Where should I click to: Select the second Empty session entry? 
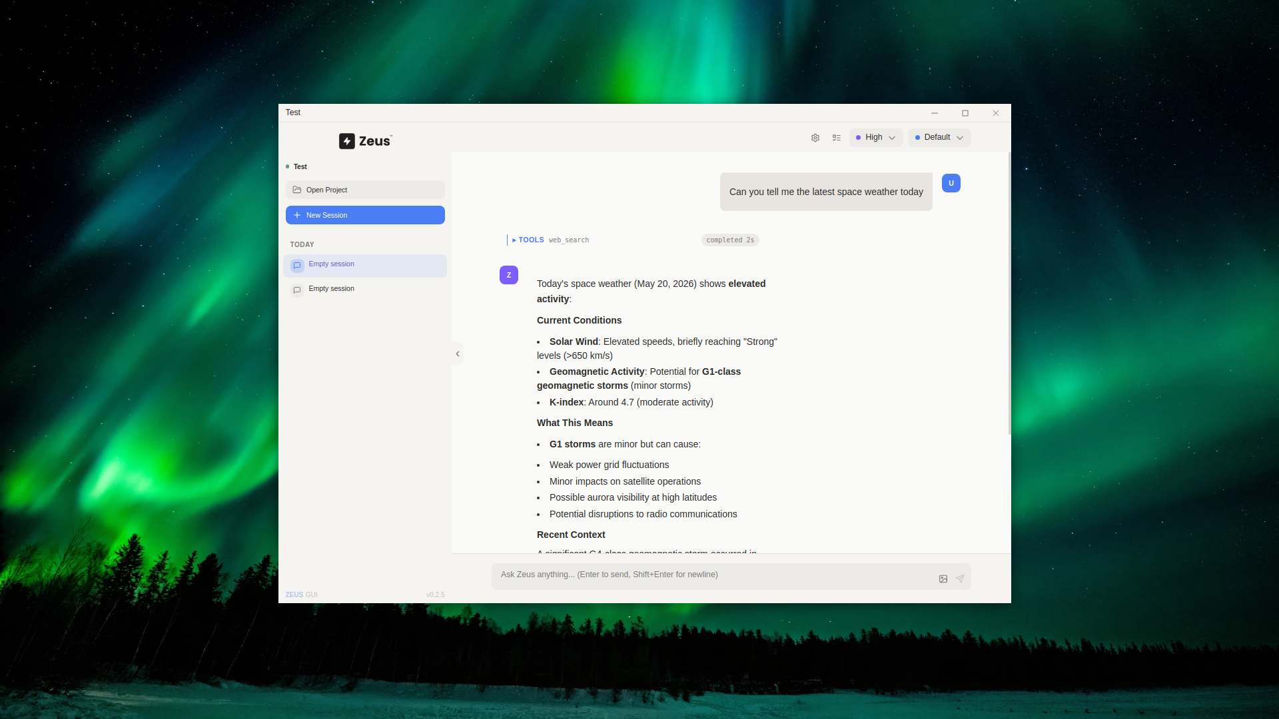tap(365, 290)
